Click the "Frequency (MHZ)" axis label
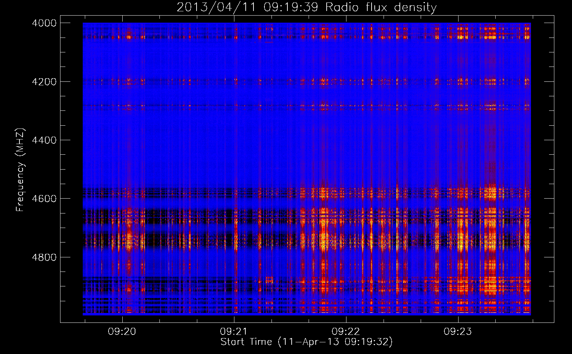Image resolution: width=572 pixels, height=354 pixels. pos(21,170)
